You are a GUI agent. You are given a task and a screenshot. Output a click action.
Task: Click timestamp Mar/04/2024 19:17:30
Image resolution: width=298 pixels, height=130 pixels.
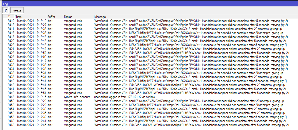[x=32, y=109]
